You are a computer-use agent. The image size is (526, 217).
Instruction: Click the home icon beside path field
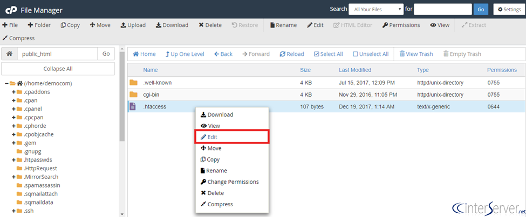click(x=9, y=54)
